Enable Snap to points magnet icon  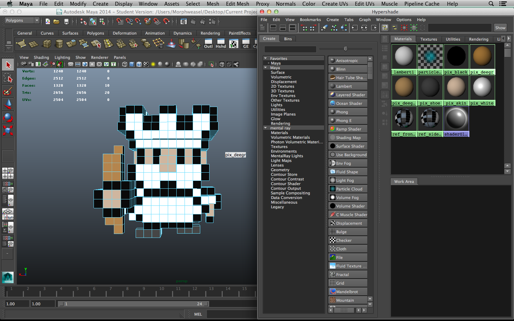click(x=138, y=21)
